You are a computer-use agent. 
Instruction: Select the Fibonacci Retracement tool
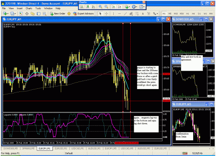[x=137, y=13]
